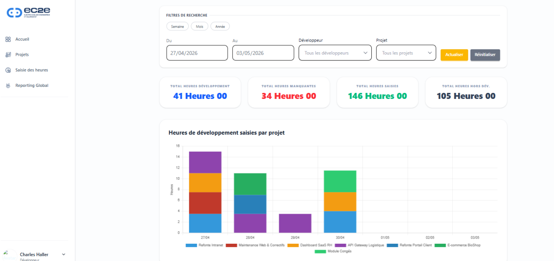Toggle API Gateway Logistique legend swatch

tap(340, 245)
